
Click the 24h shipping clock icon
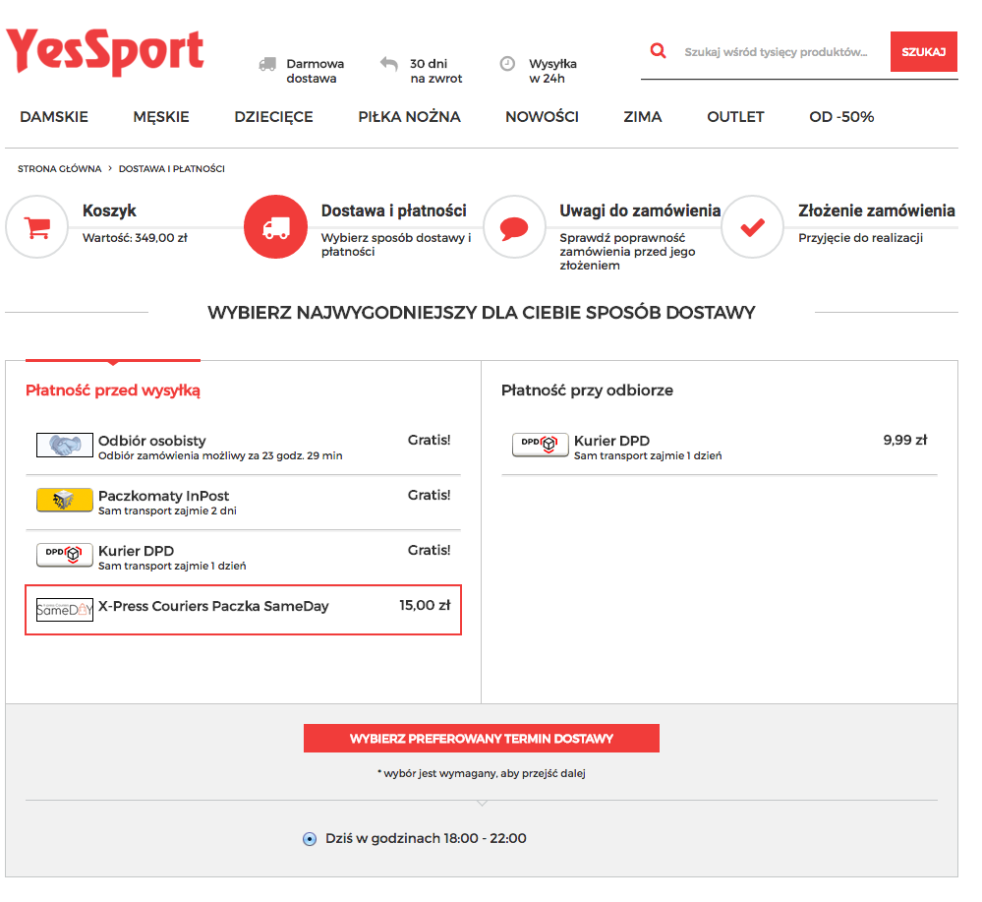click(507, 64)
